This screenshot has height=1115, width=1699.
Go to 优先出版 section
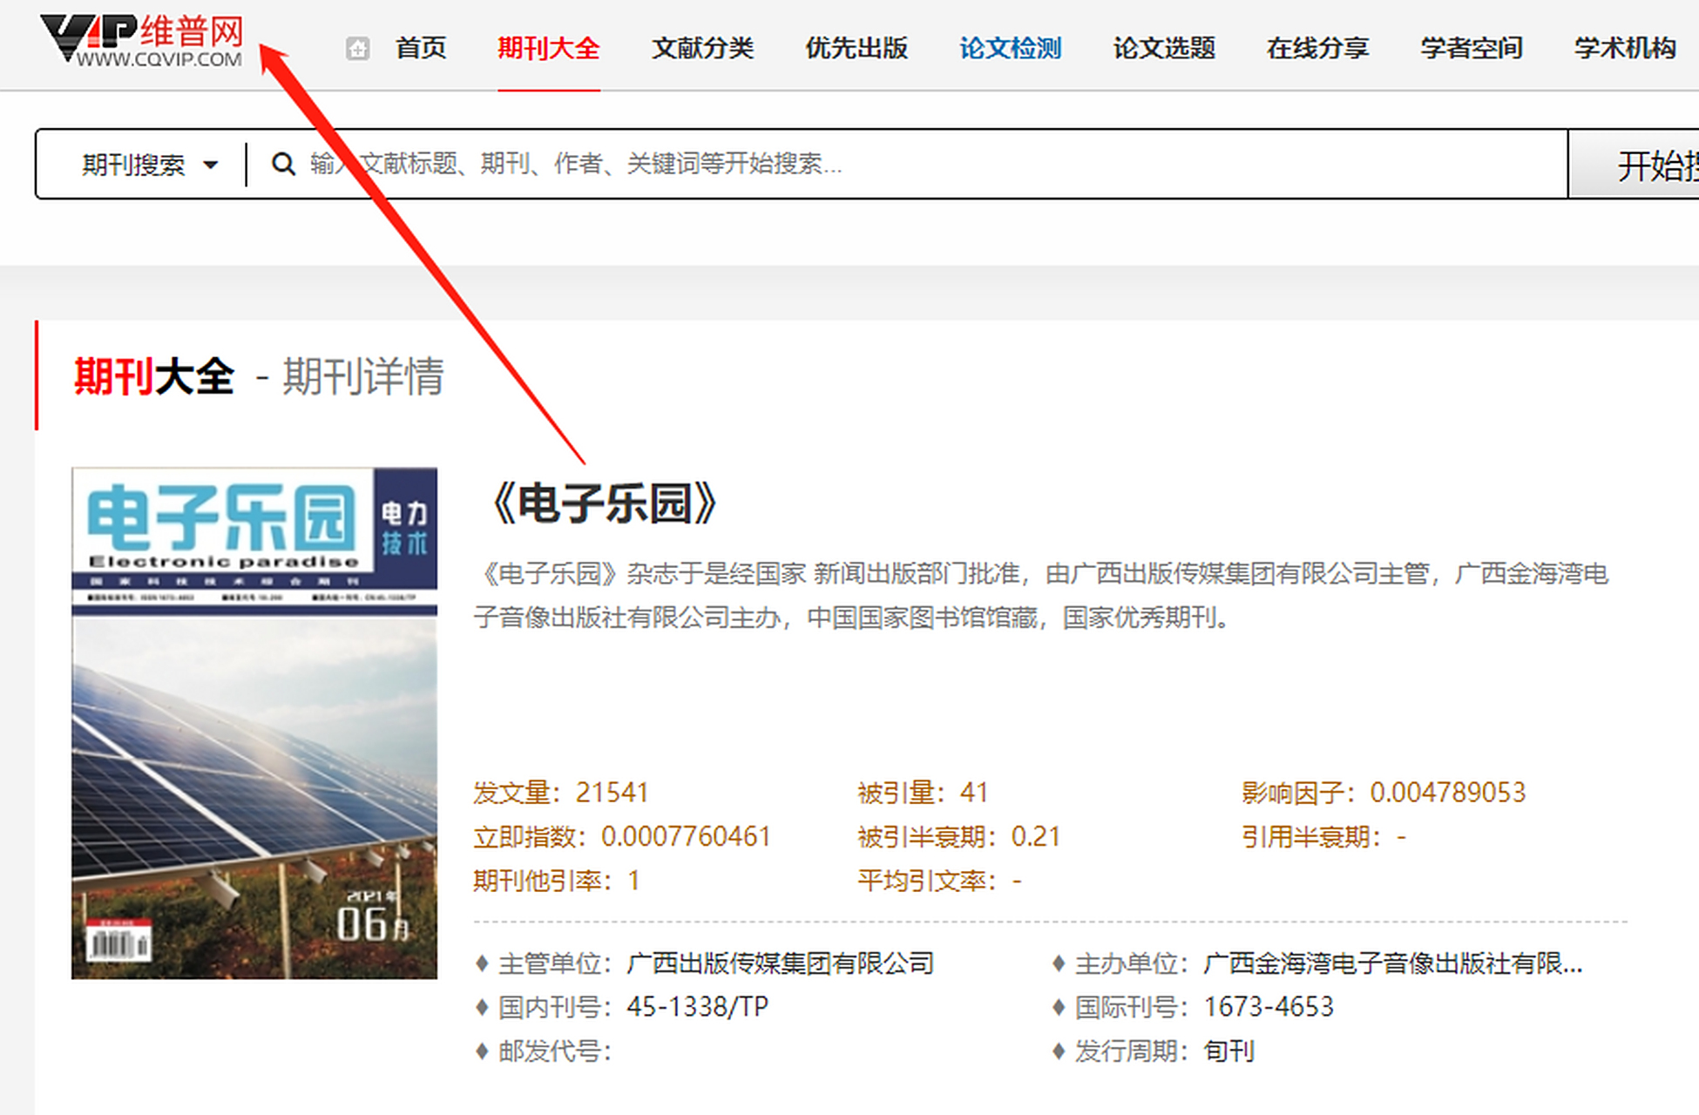[856, 48]
